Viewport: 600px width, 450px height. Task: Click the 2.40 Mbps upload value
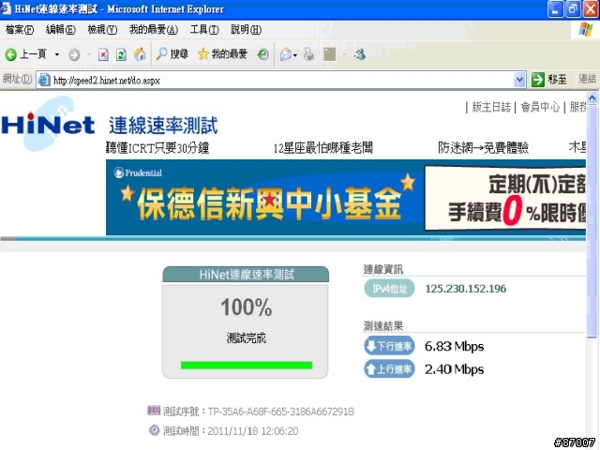[454, 369]
